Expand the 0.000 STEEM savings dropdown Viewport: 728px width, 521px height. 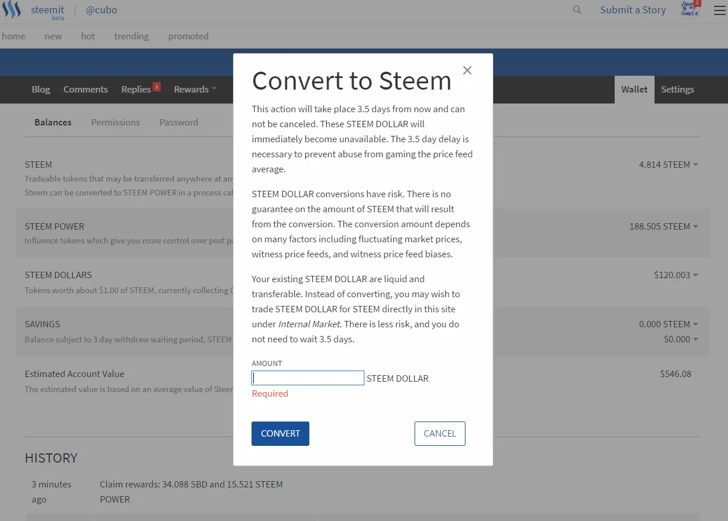668,324
